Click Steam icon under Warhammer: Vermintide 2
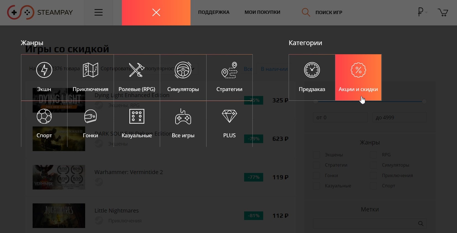The image size is (457, 233). click(99, 182)
